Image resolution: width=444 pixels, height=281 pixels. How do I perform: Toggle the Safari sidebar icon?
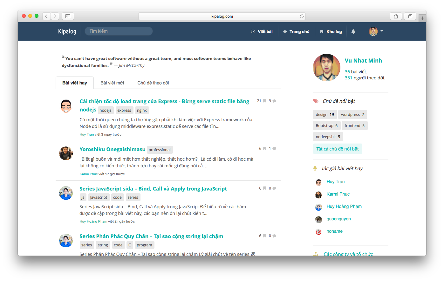click(x=68, y=16)
